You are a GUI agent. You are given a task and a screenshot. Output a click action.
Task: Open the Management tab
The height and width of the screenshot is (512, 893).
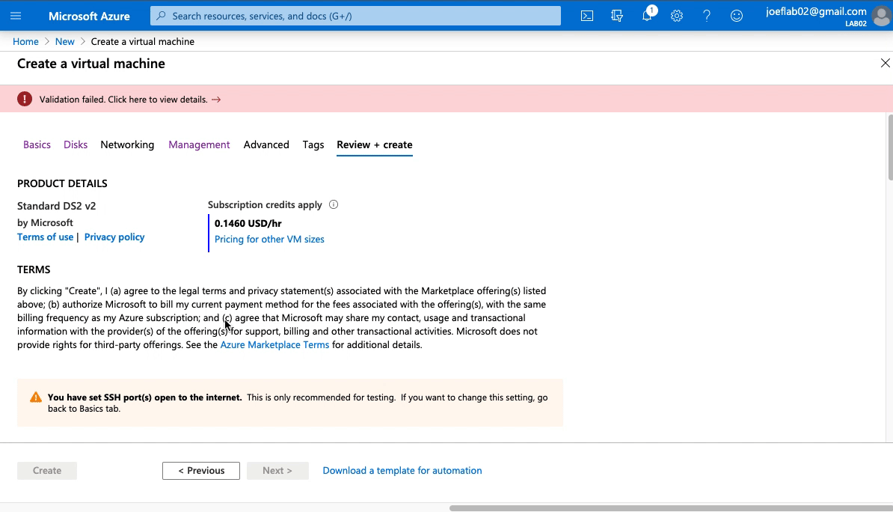tap(199, 144)
